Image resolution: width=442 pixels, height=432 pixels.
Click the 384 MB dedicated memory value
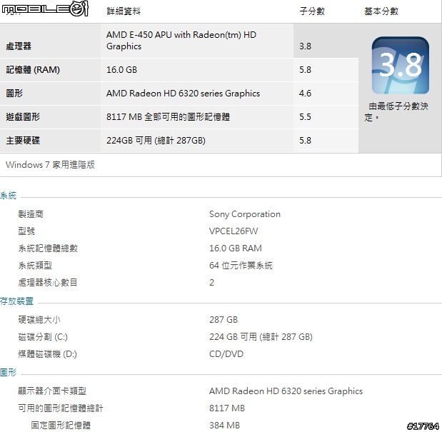(x=225, y=426)
